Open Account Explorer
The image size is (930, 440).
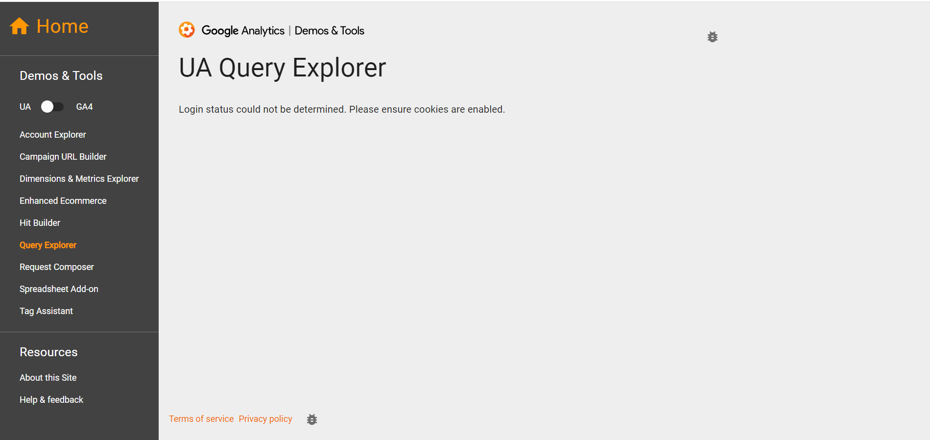click(x=53, y=135)
